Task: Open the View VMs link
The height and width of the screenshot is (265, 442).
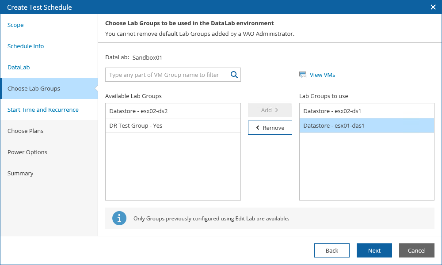Action: 322,75
